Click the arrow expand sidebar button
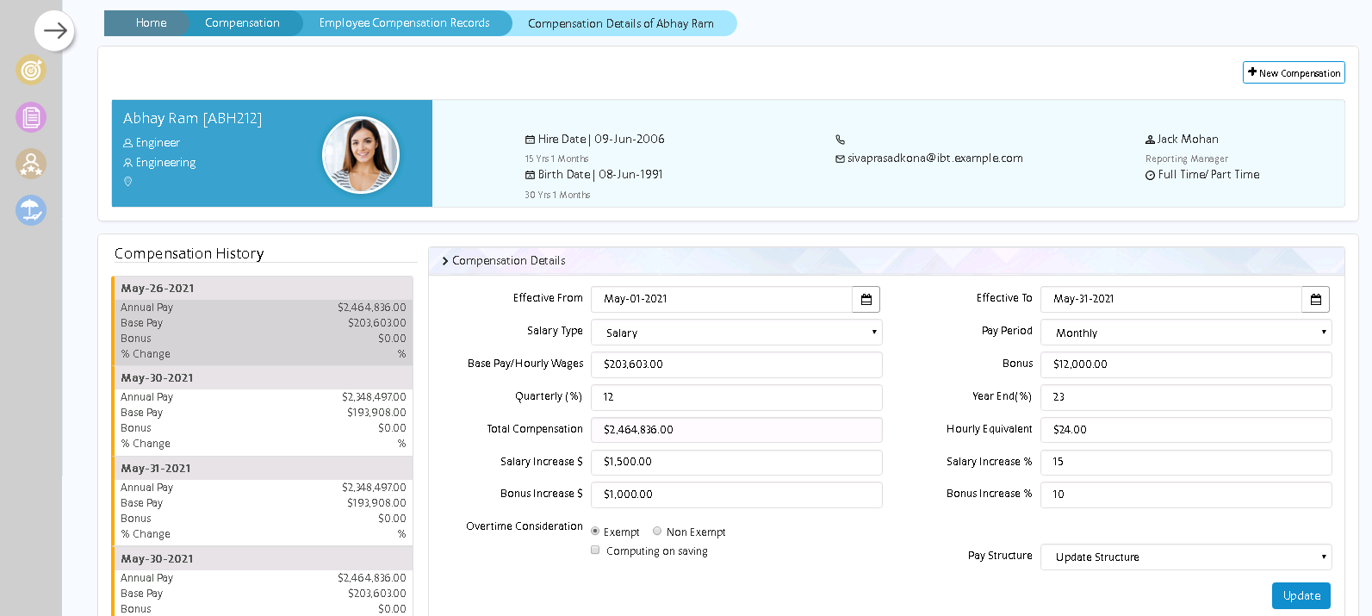 [55, 31]
